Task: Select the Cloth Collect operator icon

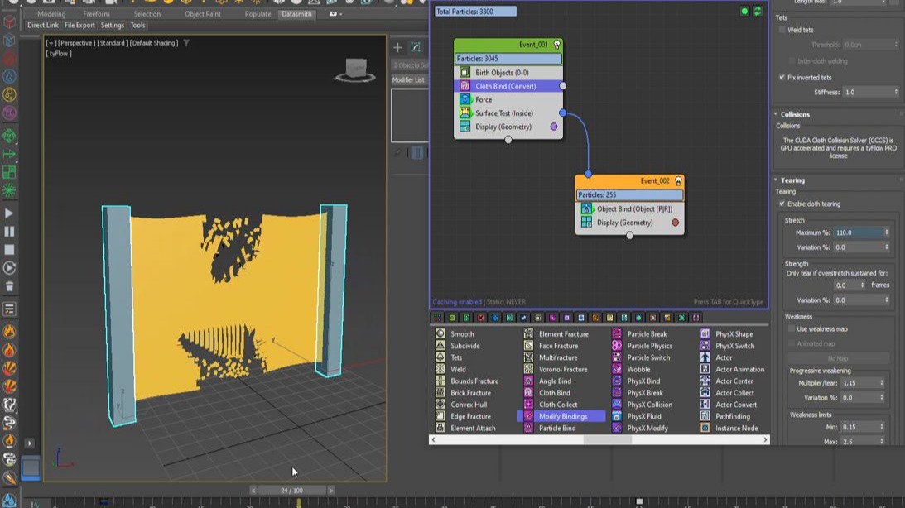Action: [528, 405]
